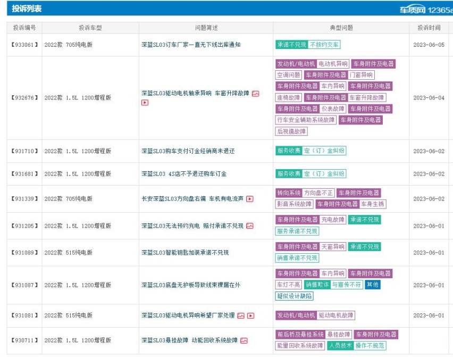The width and height of the screenshot is (453, 357).
Task: Open complaint 深蓝SL03无法预约充电 赔付承诺不兑现
Action: [x=192, y=226]
